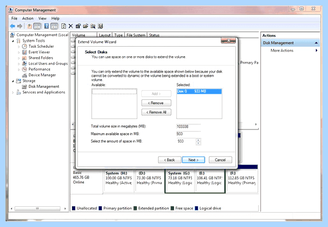Viewport: 328px width, 227px height.
Task: Click the Services and Applications icon
Action: (x=19, y=92)
